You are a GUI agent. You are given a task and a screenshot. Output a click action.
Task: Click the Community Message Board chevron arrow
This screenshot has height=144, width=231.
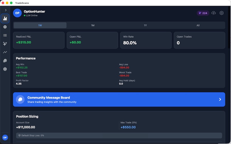click(x=220, y=99)
